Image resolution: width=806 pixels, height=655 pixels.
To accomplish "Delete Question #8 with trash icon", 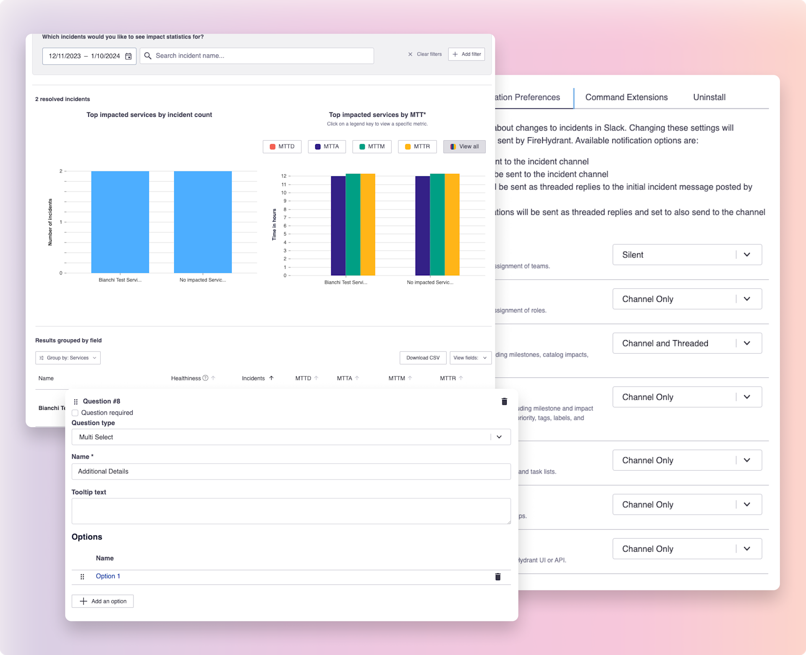I will pos(504,401).
